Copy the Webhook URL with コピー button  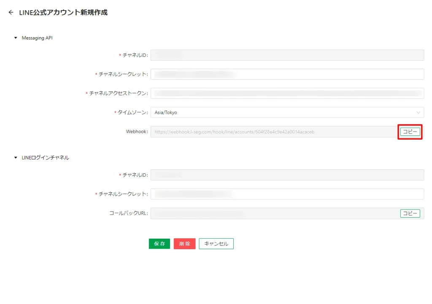(410, 132)
